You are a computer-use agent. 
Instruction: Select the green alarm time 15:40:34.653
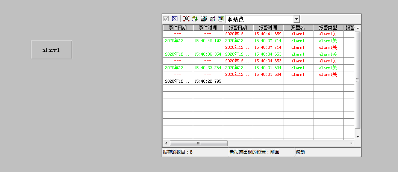[x=268, y=54]
